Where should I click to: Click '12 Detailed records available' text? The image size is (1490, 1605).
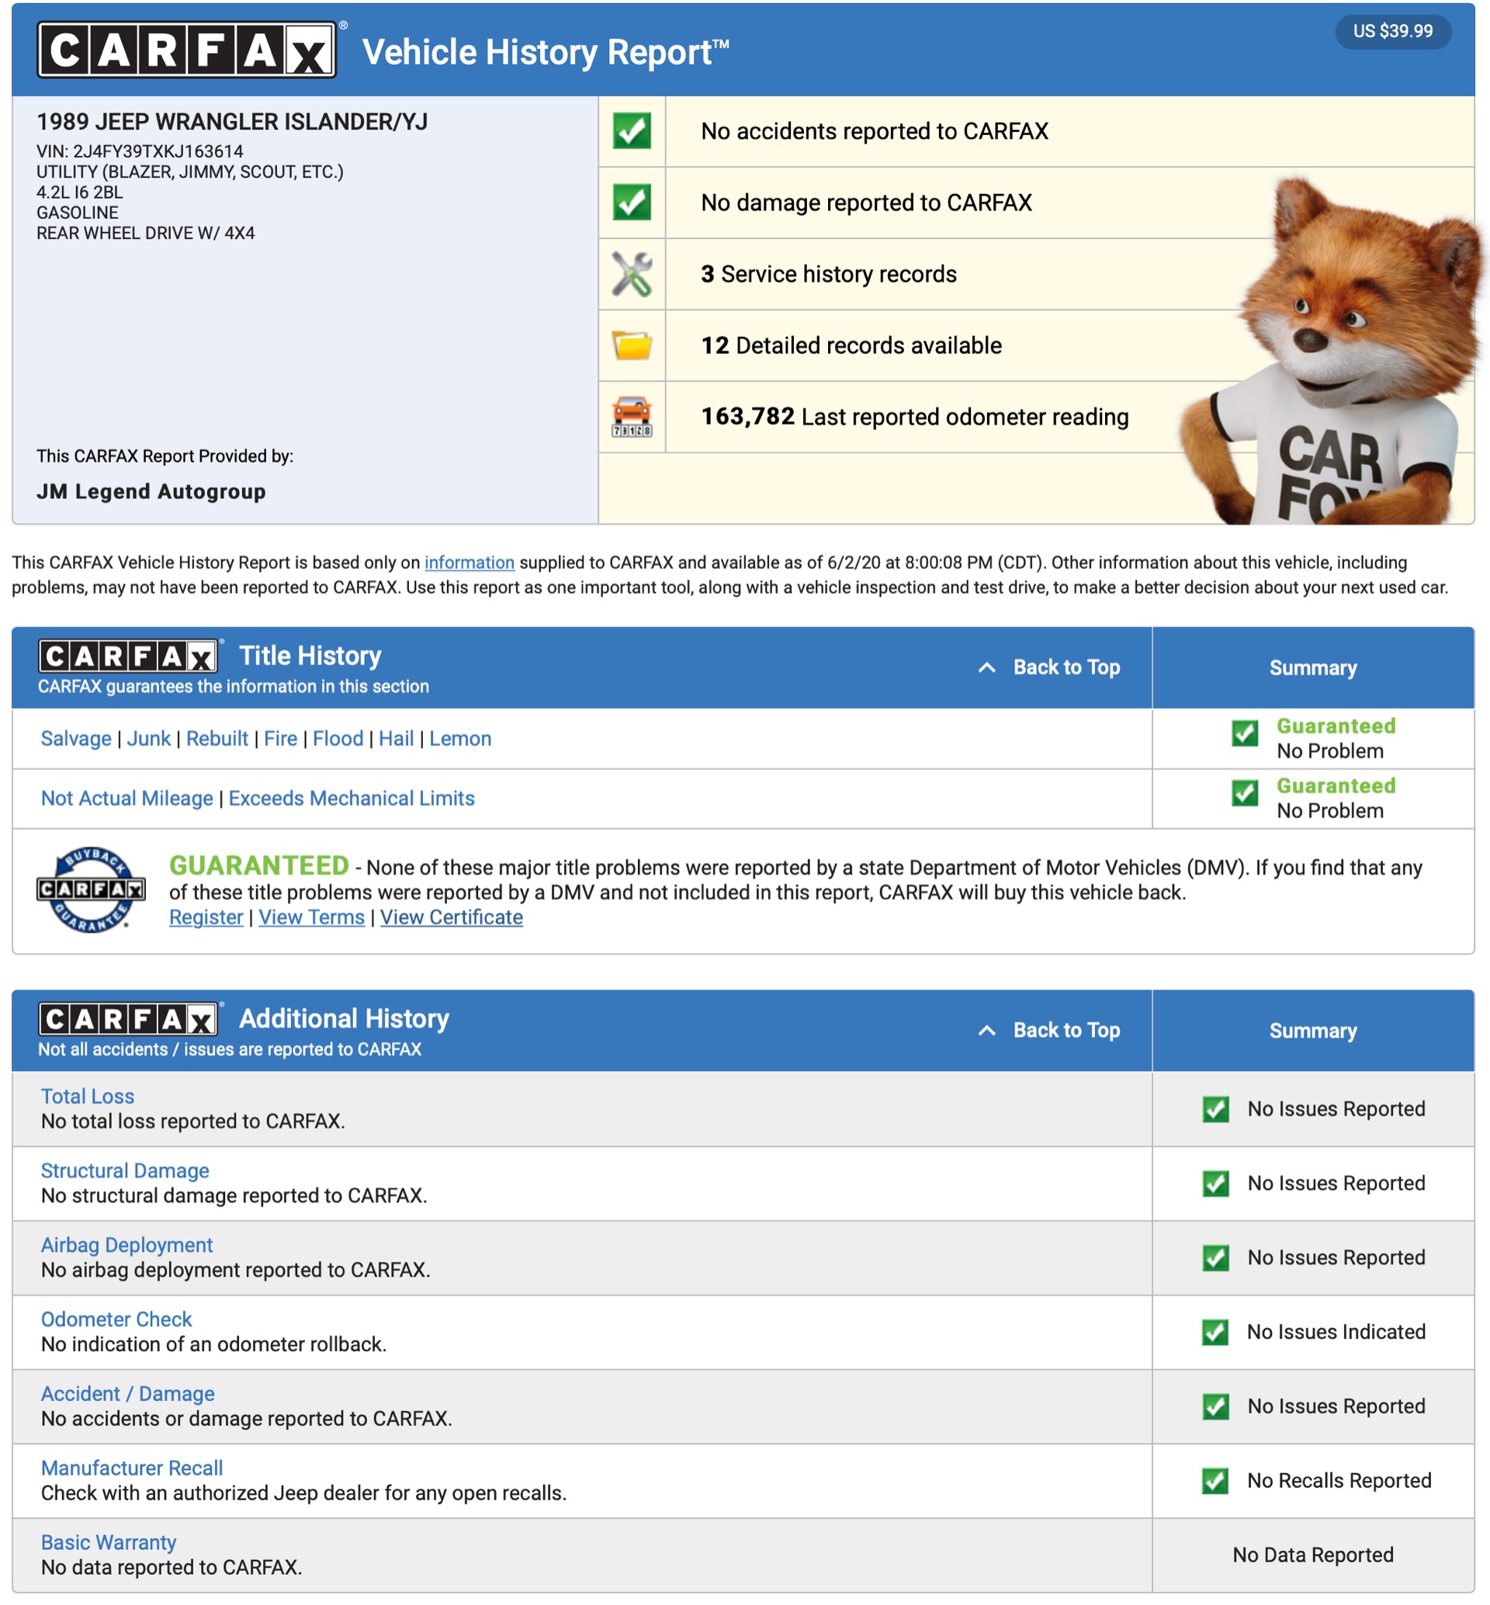[x=851, y=345]
